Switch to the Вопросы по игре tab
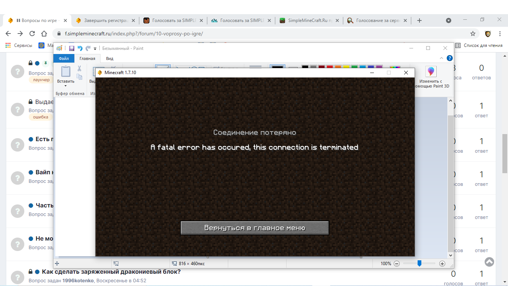Screen dimensions: 508x286 pyautogui.click(x=37, y=20)
